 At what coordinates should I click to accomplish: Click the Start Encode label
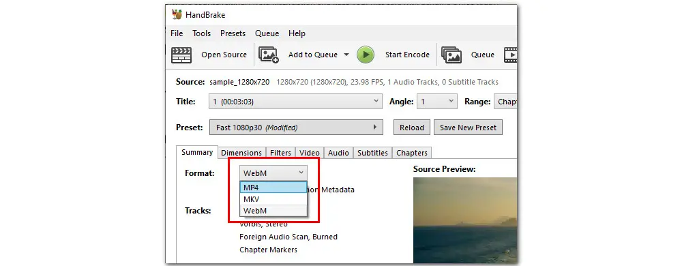(408, 55)
